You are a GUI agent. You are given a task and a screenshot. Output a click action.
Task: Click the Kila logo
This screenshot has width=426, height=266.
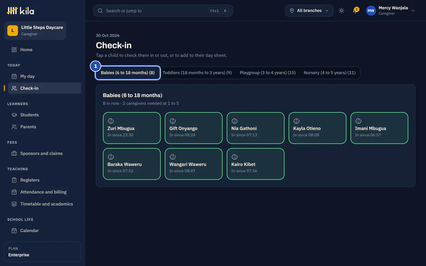[20, 11]
